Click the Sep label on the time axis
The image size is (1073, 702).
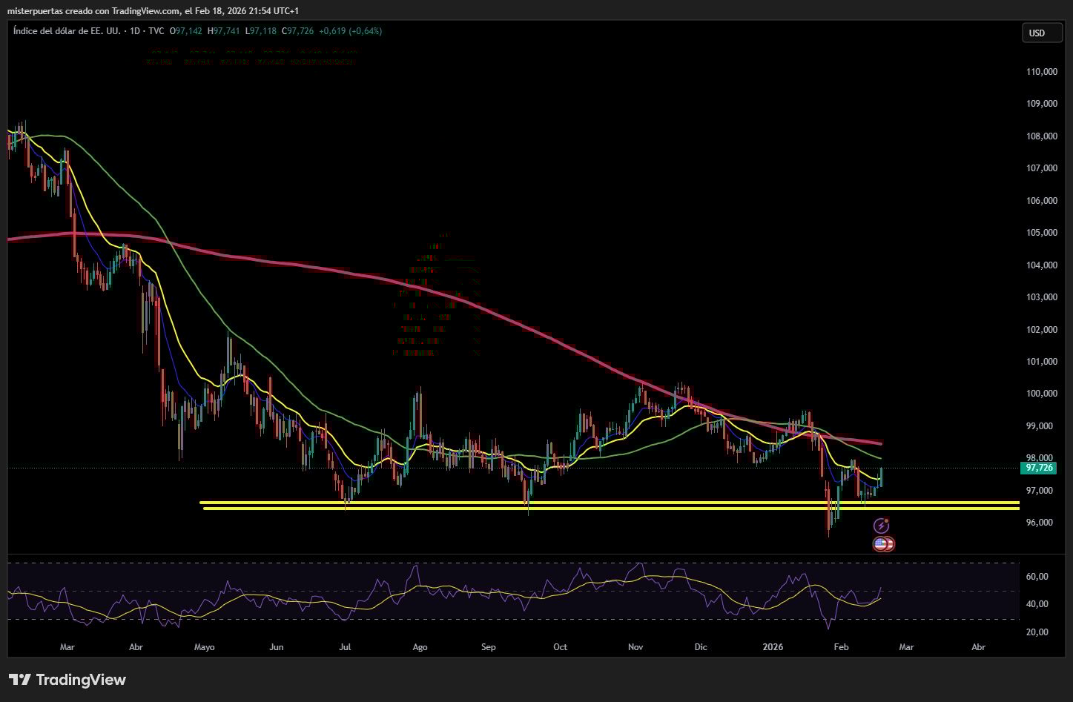tap(488, 647)
